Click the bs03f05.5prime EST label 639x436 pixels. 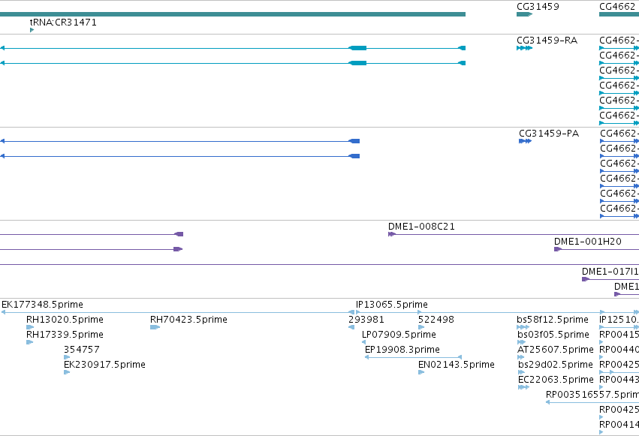click(553, 335)
